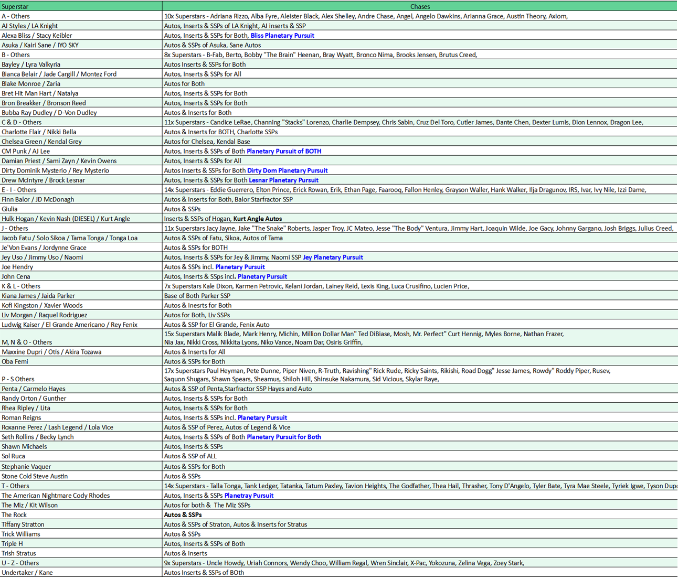The height and width of the screenshot is (579, 678).
Task: Click the bold "Kurt Angle Autos" text
Action: coord(258,219)
